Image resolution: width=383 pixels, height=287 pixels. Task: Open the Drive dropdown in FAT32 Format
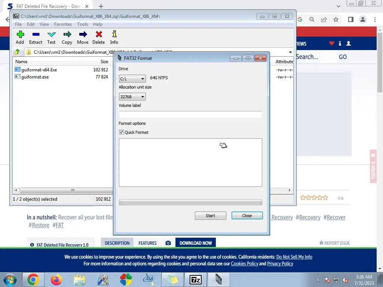point(132,79)
